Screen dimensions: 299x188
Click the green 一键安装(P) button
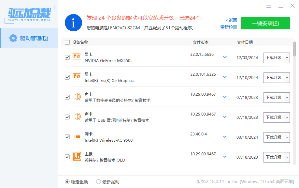265,23
